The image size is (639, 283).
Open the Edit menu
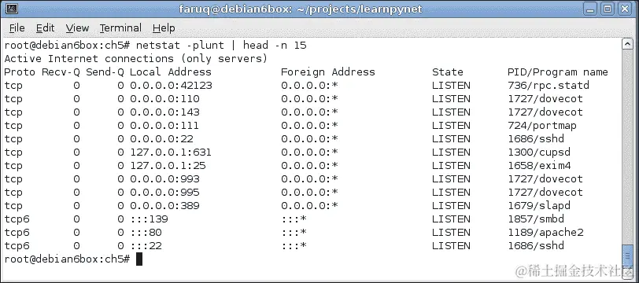point(45,28)
